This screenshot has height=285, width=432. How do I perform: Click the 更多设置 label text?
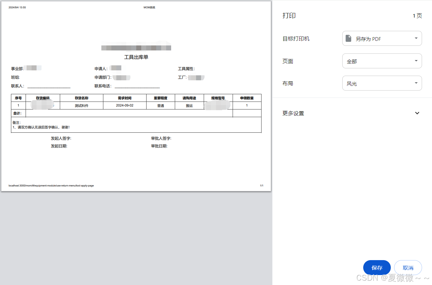[x=293, y=113]
